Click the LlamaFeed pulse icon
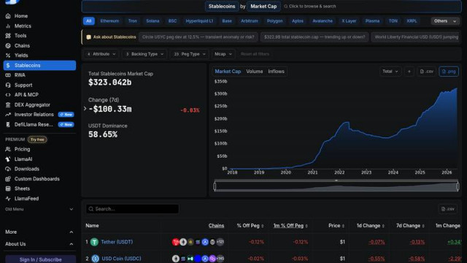 [x=8, y=199]
